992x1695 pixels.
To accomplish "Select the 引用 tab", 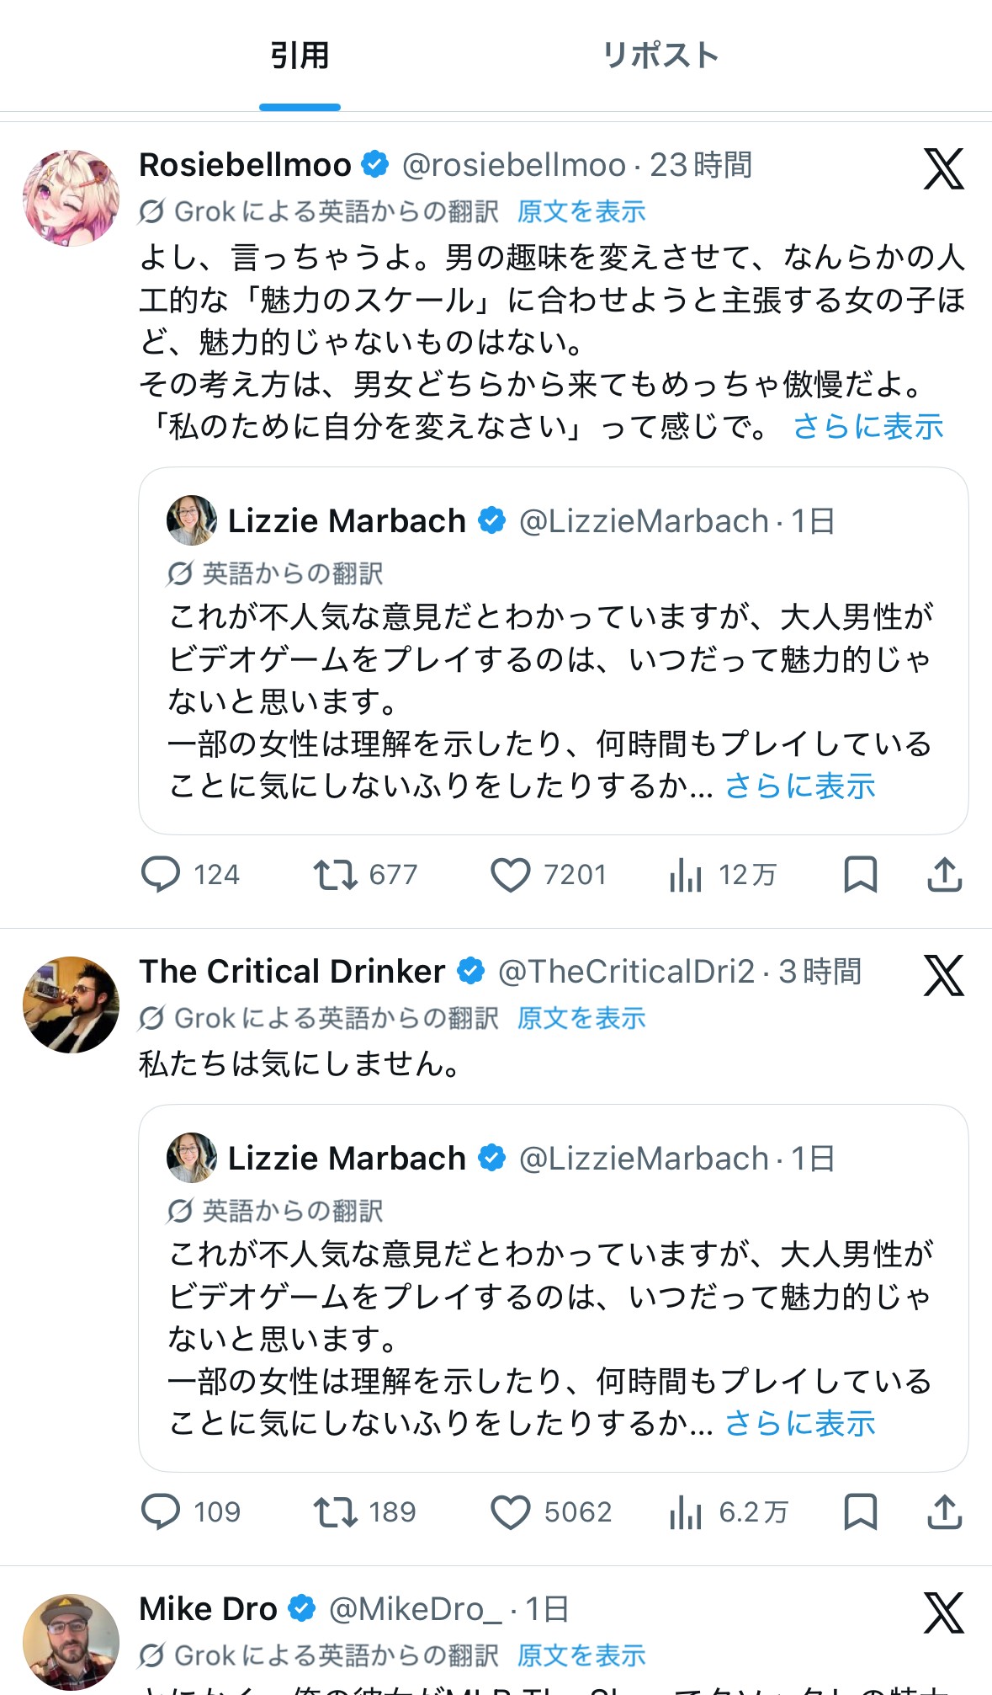I will pyautogui.click(x=300, y=56).
